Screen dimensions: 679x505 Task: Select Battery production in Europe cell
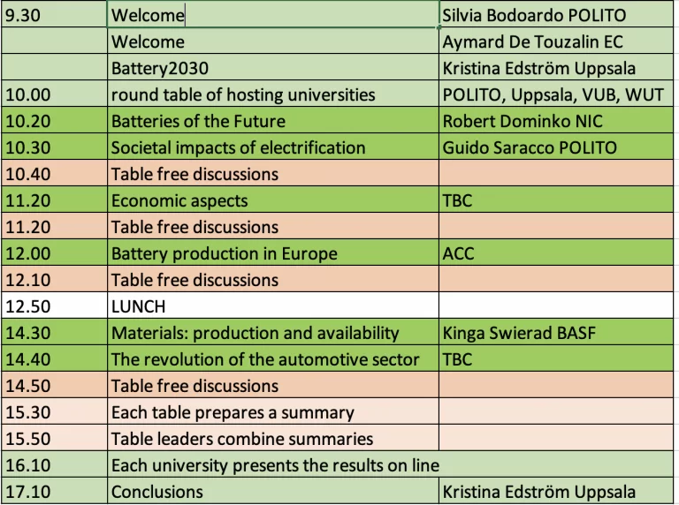coord(273,253)
